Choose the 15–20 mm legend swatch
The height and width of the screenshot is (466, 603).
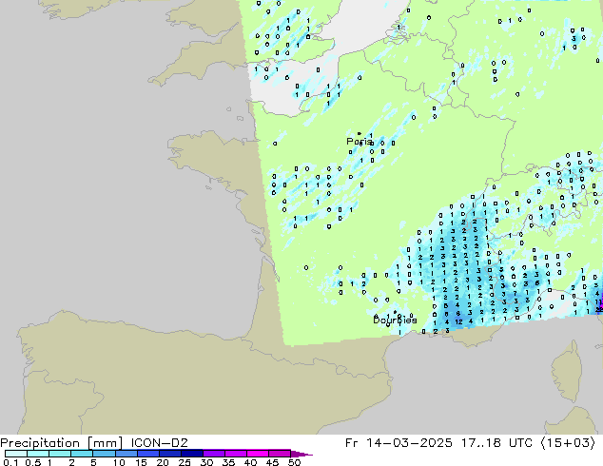coord(147,454)
